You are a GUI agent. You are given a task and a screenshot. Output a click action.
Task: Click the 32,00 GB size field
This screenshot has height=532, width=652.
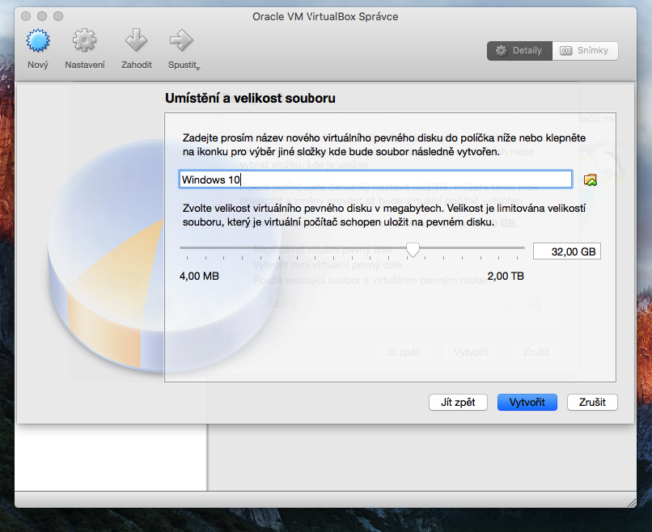point(566,251)
